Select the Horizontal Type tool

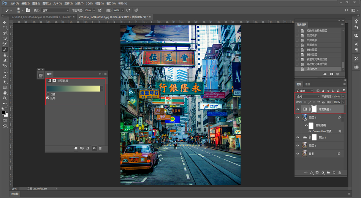(5, 71)
